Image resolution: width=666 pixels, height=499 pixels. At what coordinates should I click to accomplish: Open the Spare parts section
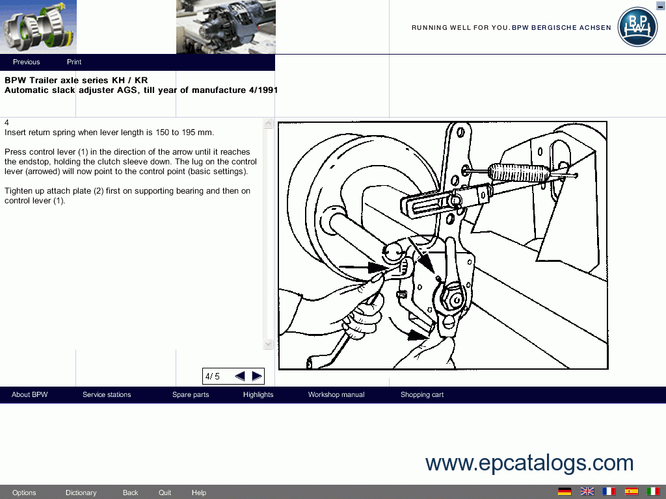[191, 395]
